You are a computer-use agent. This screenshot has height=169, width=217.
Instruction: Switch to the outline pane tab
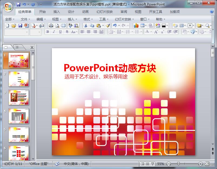(17, 47)
